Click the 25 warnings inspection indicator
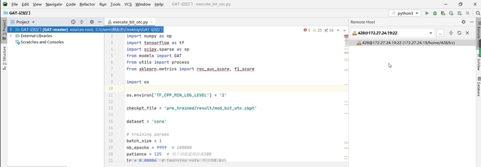 [317, 30]
